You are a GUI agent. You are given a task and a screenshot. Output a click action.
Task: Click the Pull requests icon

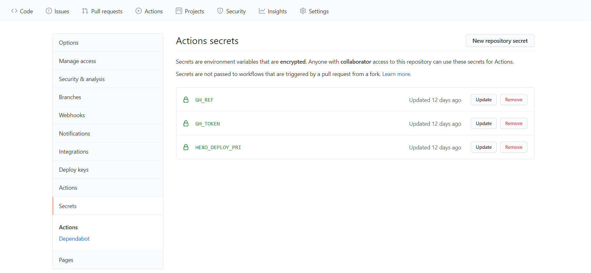click(85, 11)
